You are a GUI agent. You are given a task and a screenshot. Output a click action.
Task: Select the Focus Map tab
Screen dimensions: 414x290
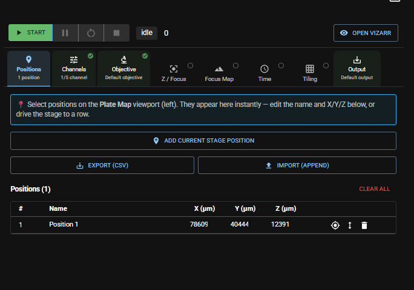coord(219,73)
